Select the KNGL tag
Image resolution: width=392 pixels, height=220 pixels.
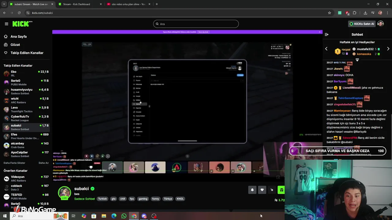tap(180, 199)
